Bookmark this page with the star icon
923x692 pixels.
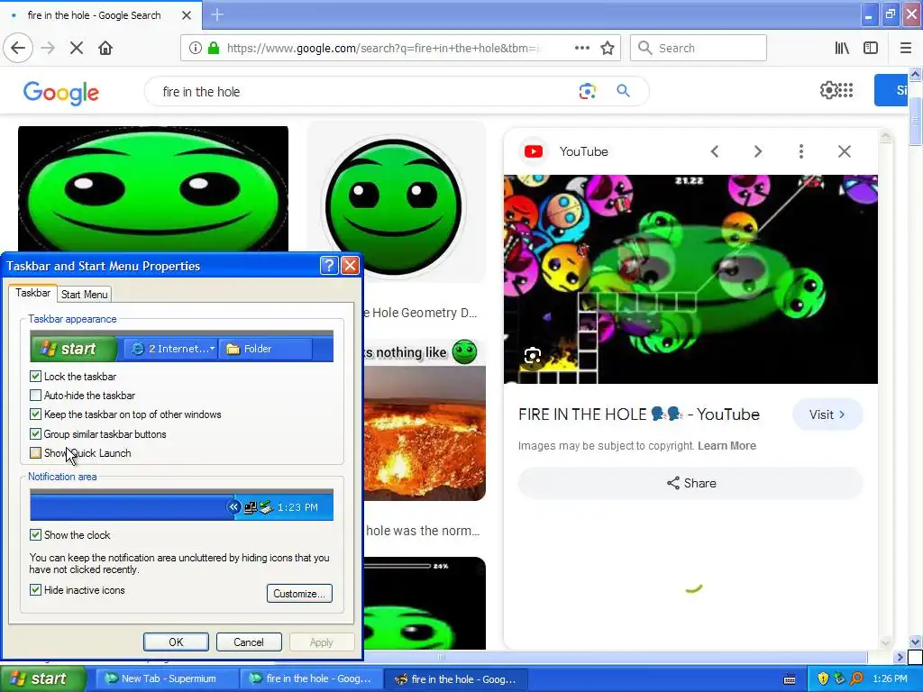[x=608, y=48]
